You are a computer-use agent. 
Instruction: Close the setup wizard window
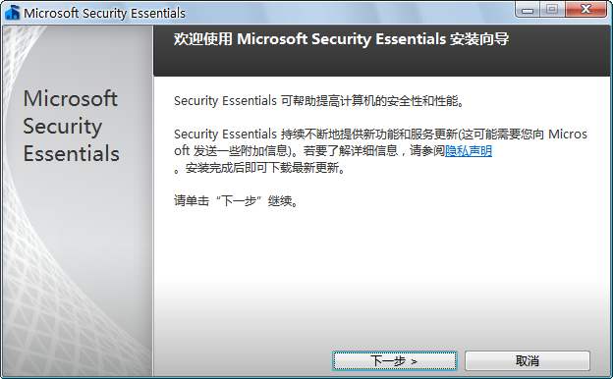pyautogui.click(x=585, y=10)
